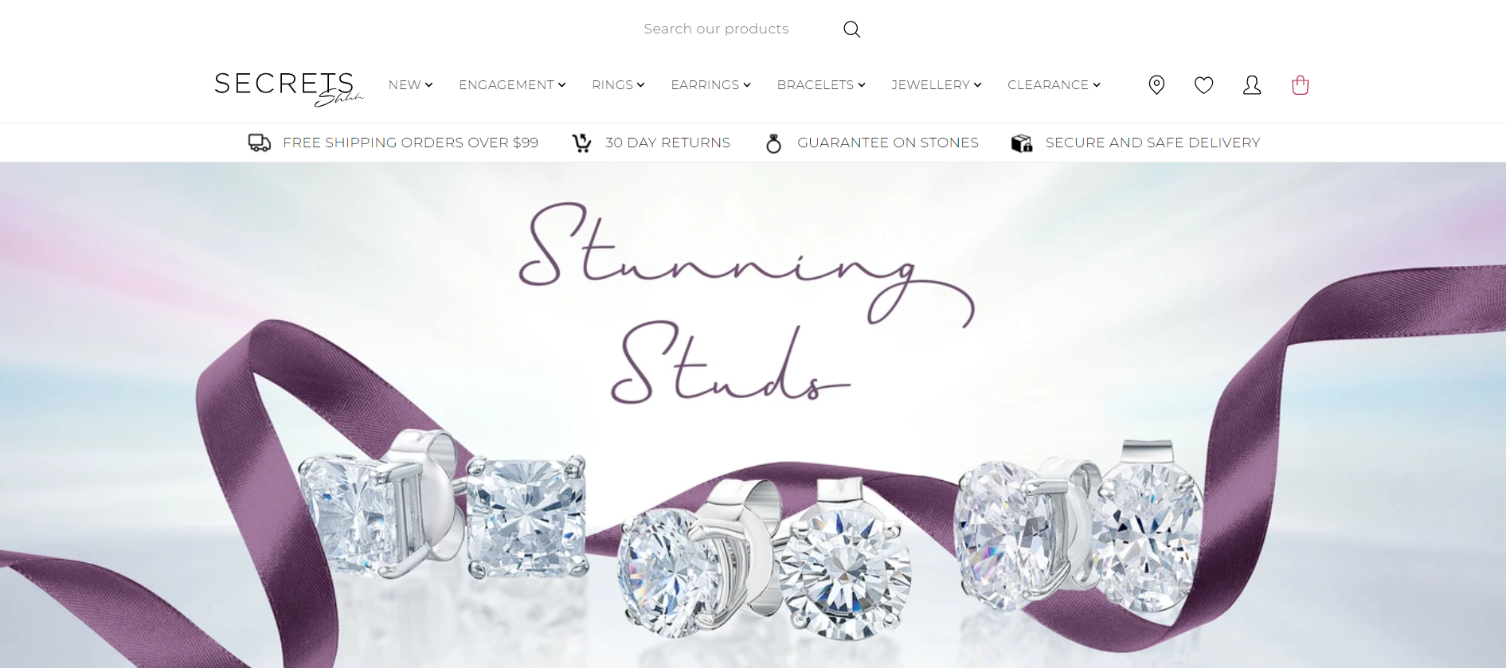Click the secure delivery box icon

[1022, 143]
